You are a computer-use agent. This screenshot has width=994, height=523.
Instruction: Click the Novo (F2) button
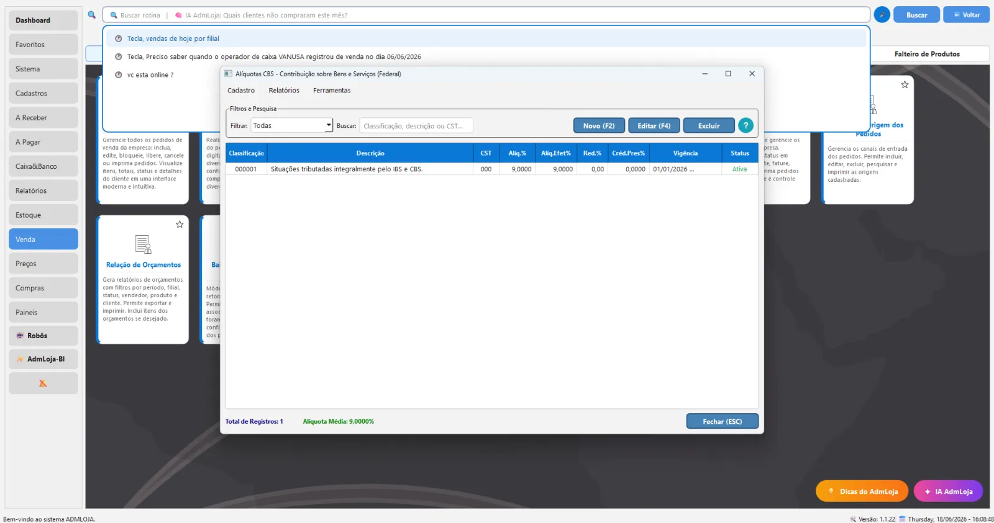pos(599,125)
